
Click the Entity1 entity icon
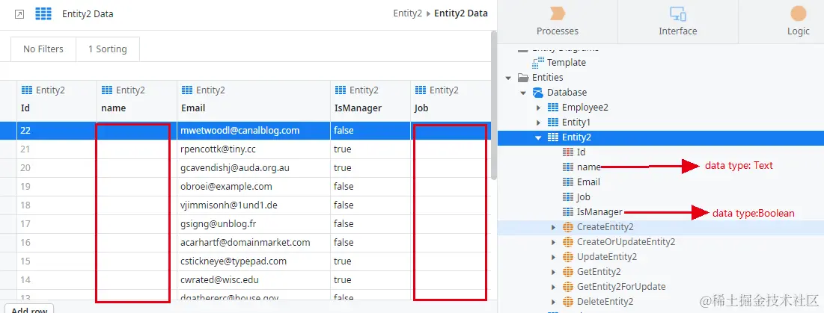point(553,123)
